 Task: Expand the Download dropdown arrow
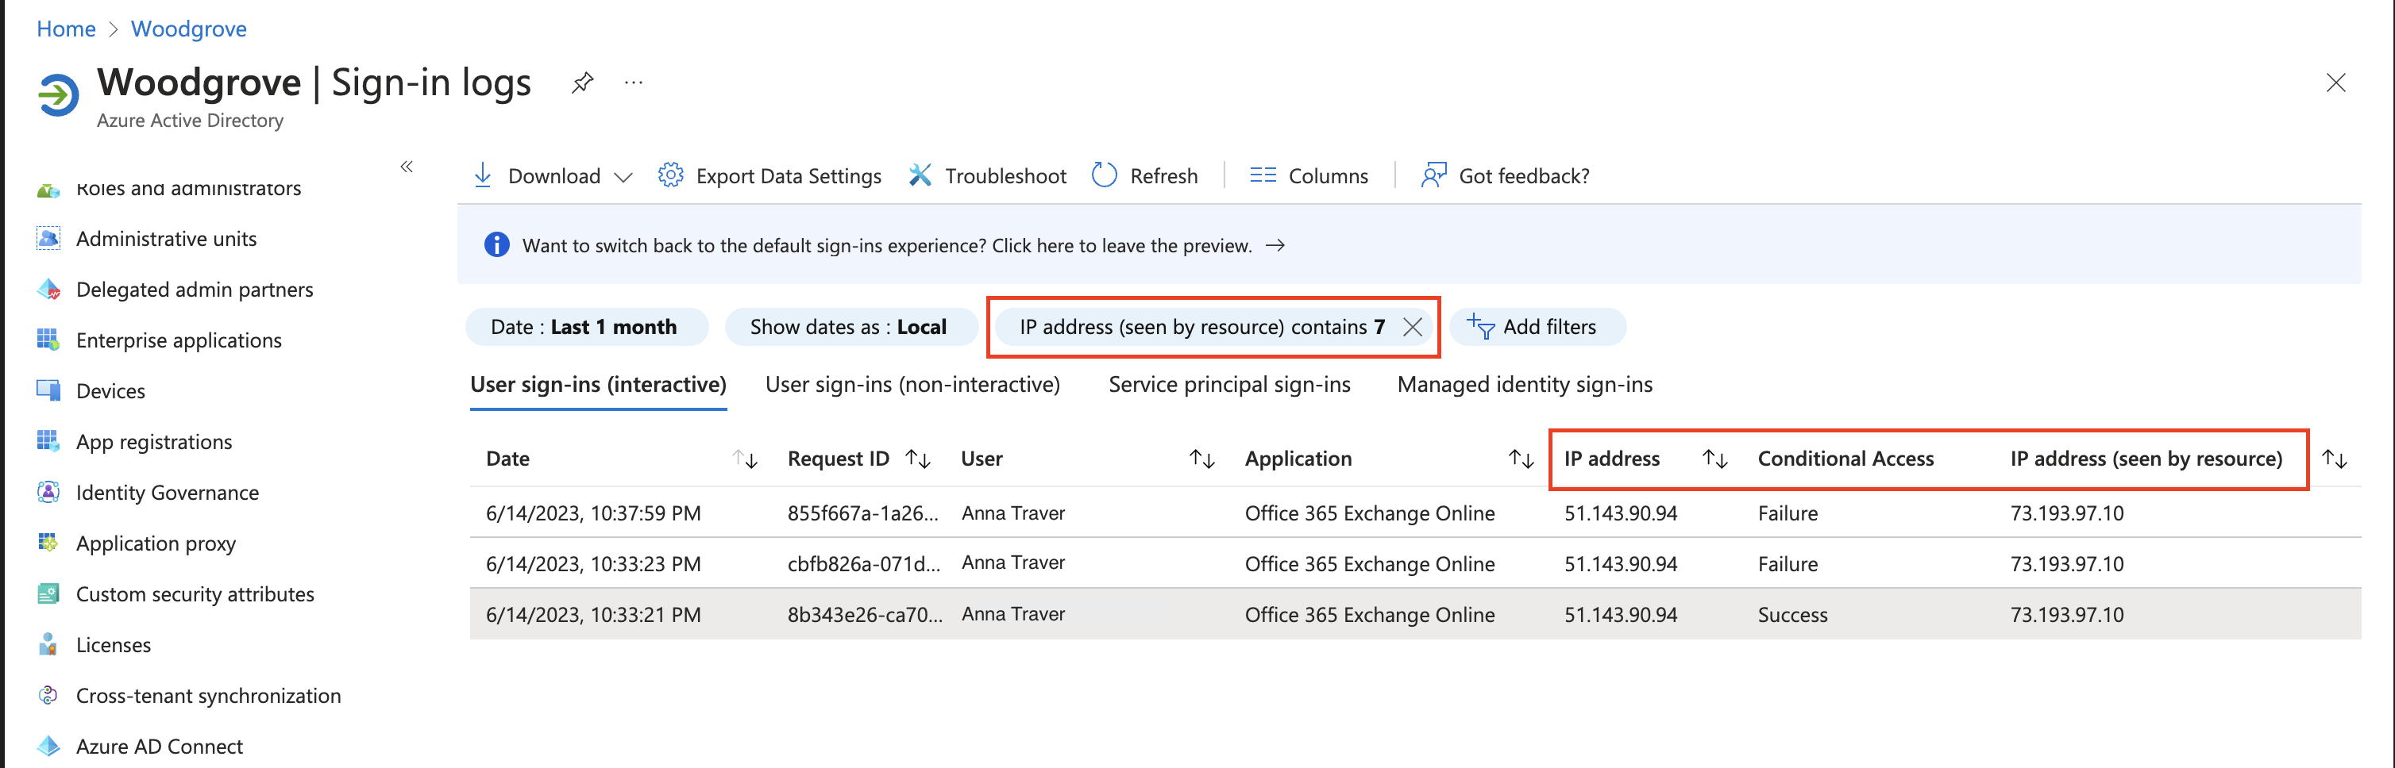pyautogui.click(x=624, y=176)
